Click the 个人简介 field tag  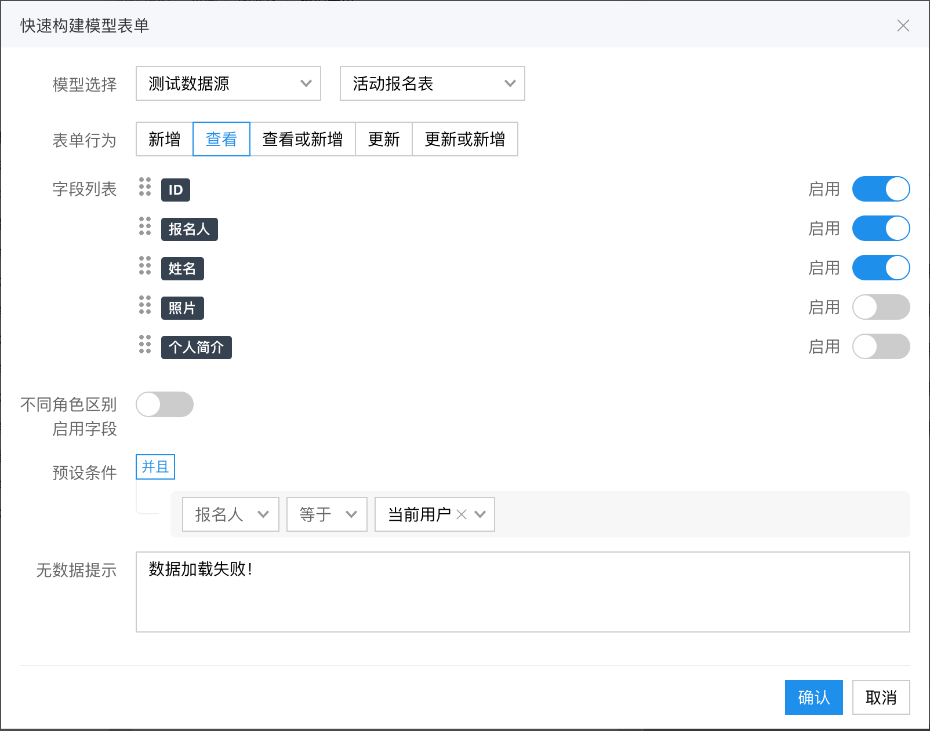coord(197,348)
